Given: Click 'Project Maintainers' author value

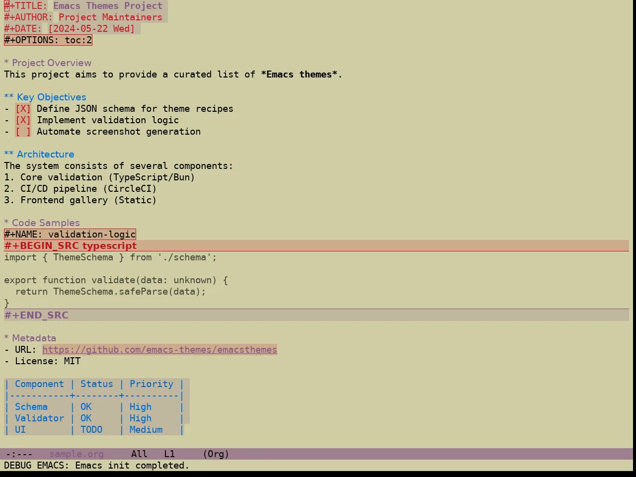Looking at the screenshot, I should [x=110, y=17].
